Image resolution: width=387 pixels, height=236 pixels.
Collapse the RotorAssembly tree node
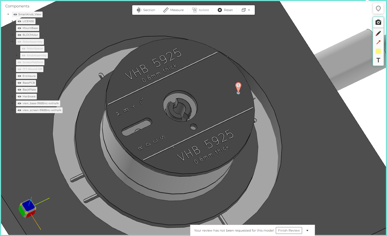click(12, 42)
